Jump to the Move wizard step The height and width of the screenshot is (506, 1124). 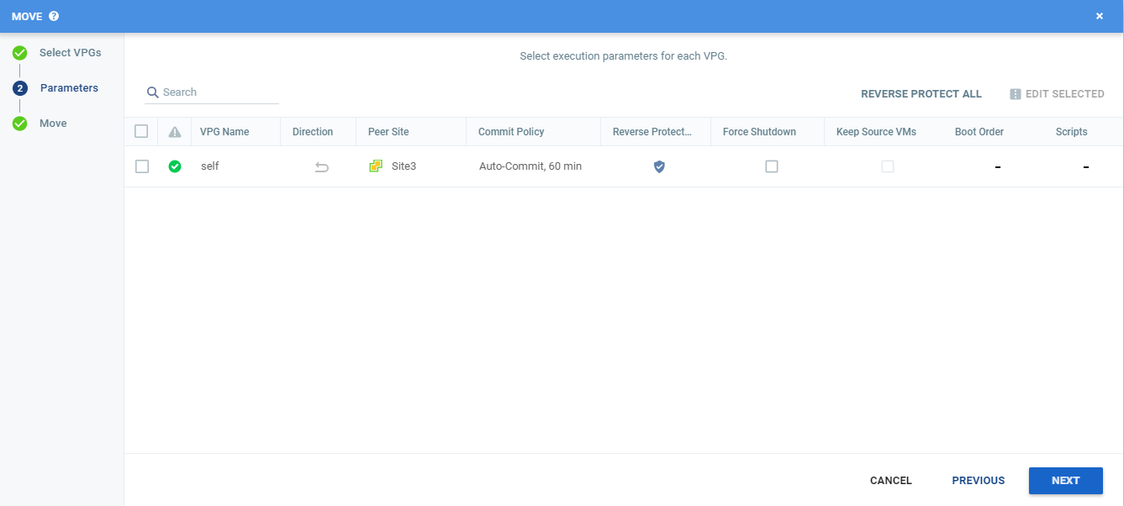53,124
